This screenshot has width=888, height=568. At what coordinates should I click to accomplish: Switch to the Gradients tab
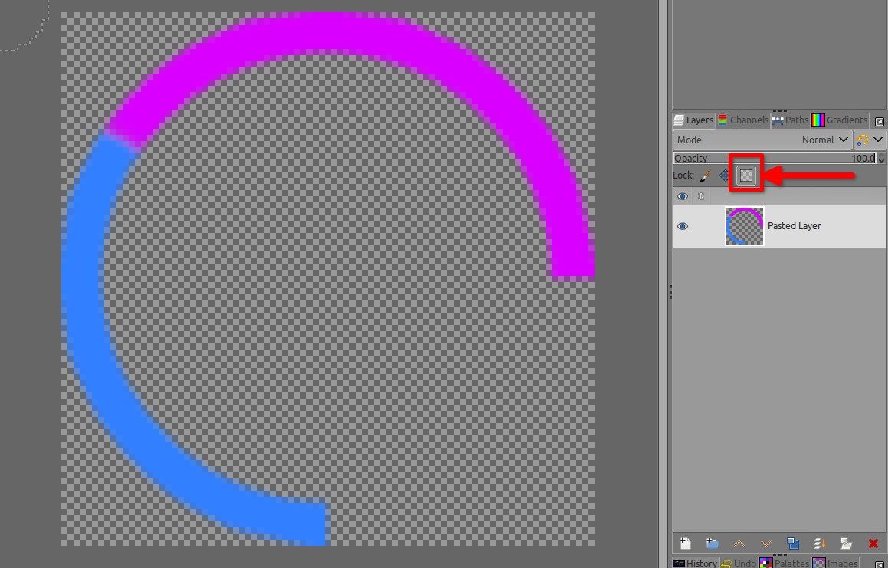[840, 120]
